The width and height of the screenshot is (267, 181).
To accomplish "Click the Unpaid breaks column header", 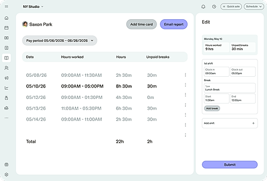I will 157,57.
